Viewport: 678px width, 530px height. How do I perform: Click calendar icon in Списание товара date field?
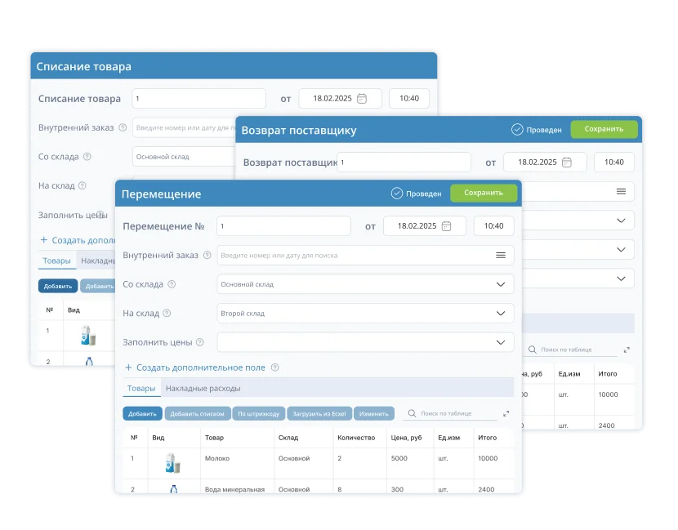click(362, 99)
